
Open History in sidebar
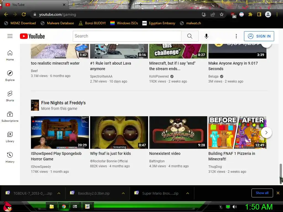click(x=10, y=157)
